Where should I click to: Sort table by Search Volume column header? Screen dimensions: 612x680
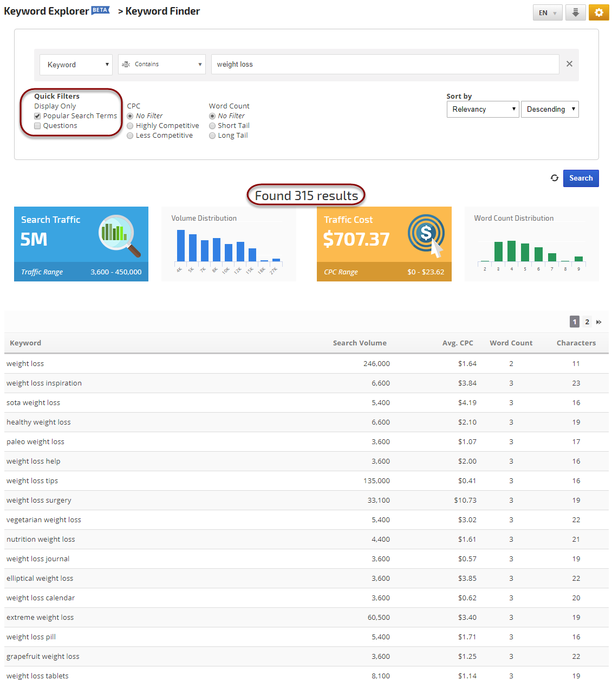[360, 343]
